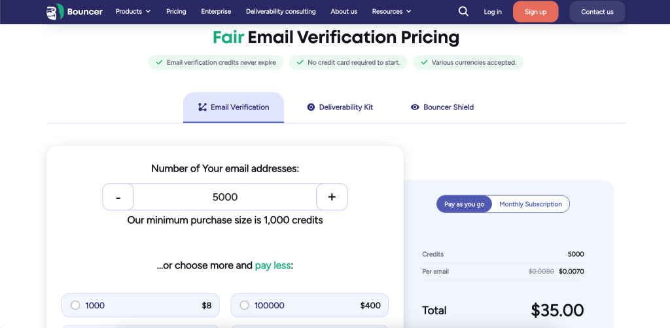670x328 pixels.
Task: Decrease email count with minus button
Action: pos(118,196)
